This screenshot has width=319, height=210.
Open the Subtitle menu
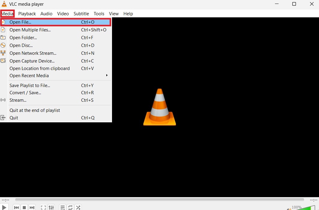coord(81,14)
